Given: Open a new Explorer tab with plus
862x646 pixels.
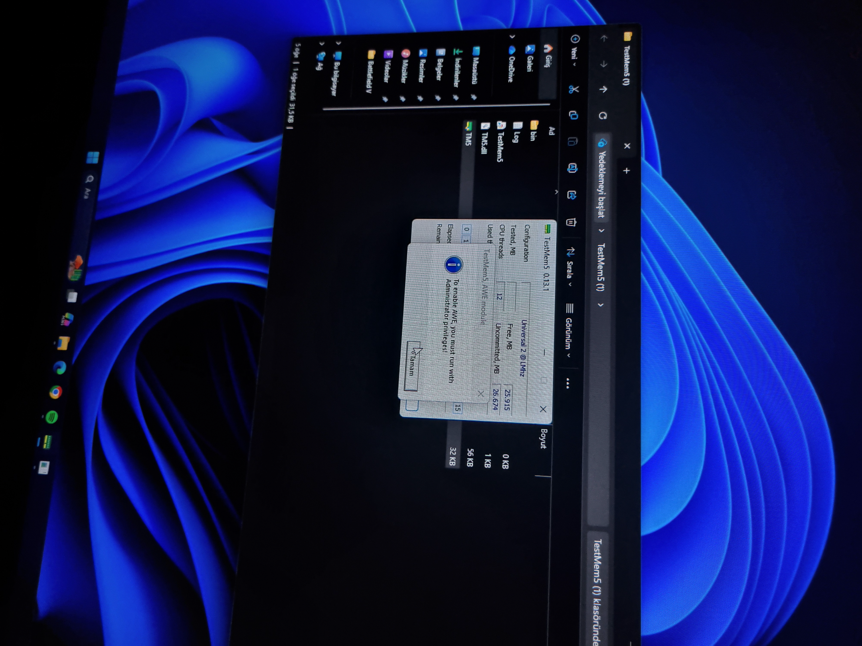Looking at the screenshot, I should [x=627, y=171].
